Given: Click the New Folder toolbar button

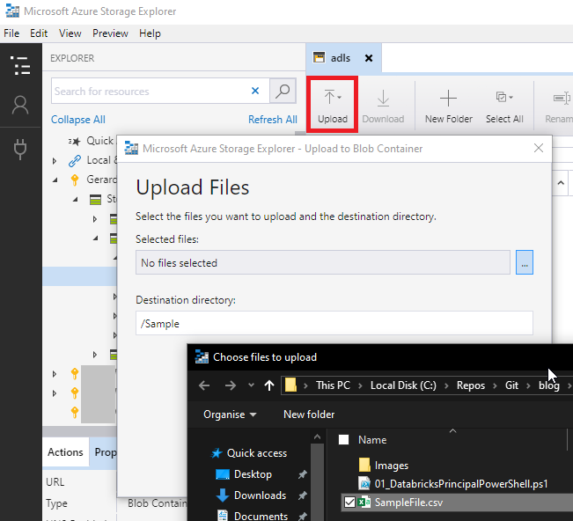Looking at the screenshot, I should click(x=448, y=105).
